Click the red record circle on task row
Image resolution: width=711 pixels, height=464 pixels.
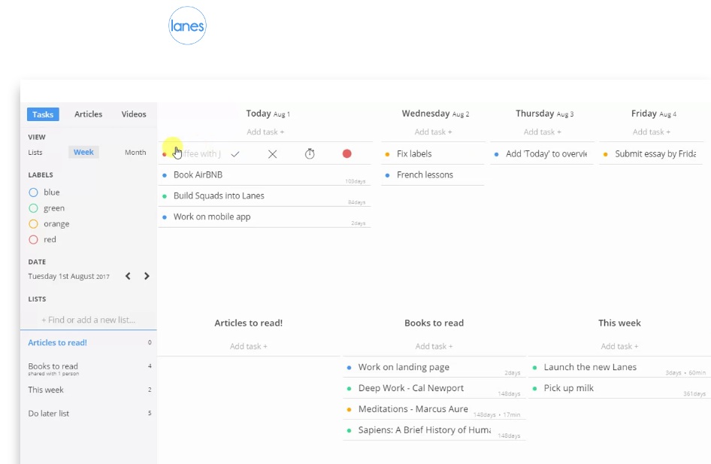(x=346, y=153)
